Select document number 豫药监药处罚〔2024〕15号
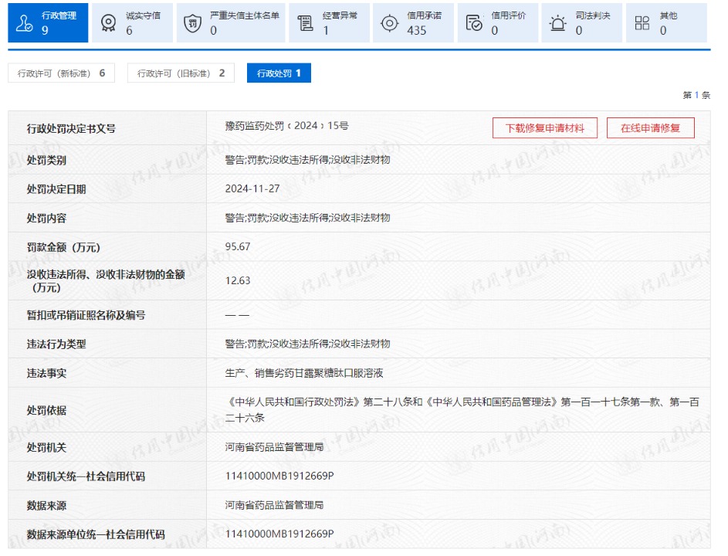Screen dimensions: 728x556 (287, 126)
